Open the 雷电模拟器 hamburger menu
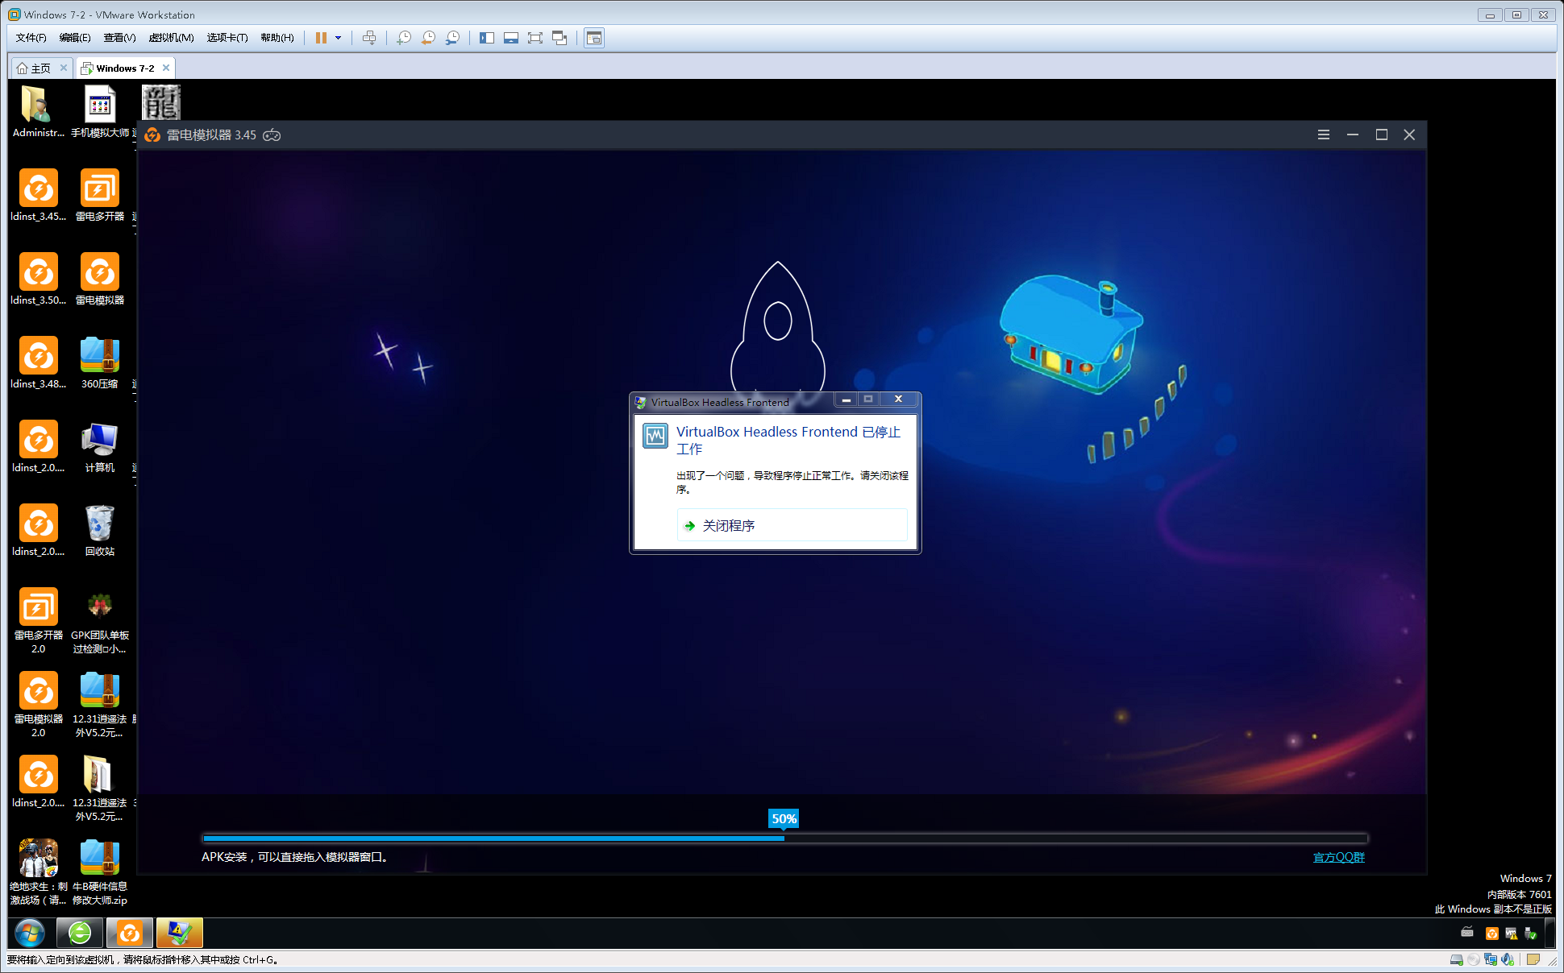The width and height of the screenshot is (1564, 973). click(1324, 135)
